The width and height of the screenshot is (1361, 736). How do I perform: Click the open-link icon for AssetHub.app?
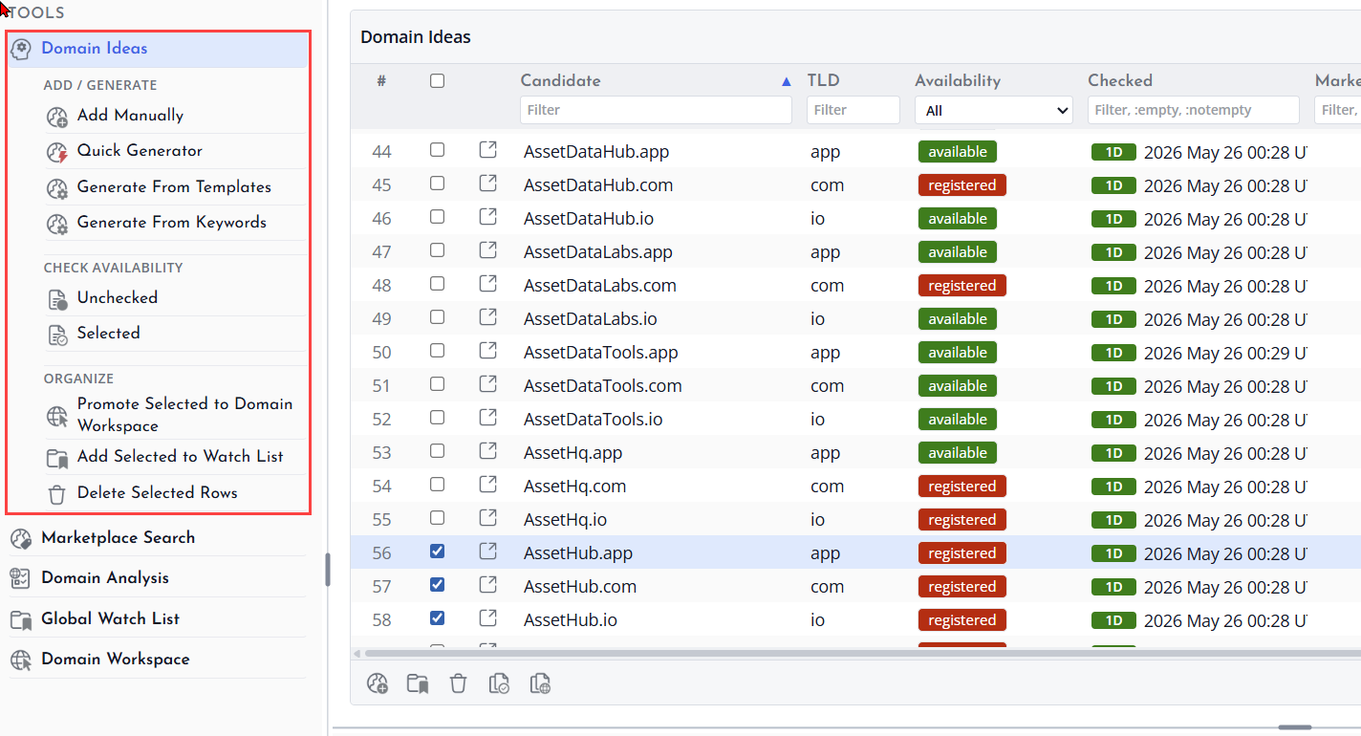click(487, 552)
